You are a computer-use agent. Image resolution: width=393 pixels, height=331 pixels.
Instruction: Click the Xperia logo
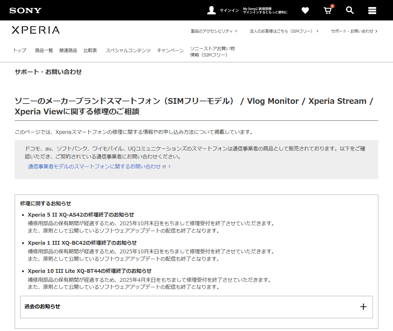(x=36, y=30)
